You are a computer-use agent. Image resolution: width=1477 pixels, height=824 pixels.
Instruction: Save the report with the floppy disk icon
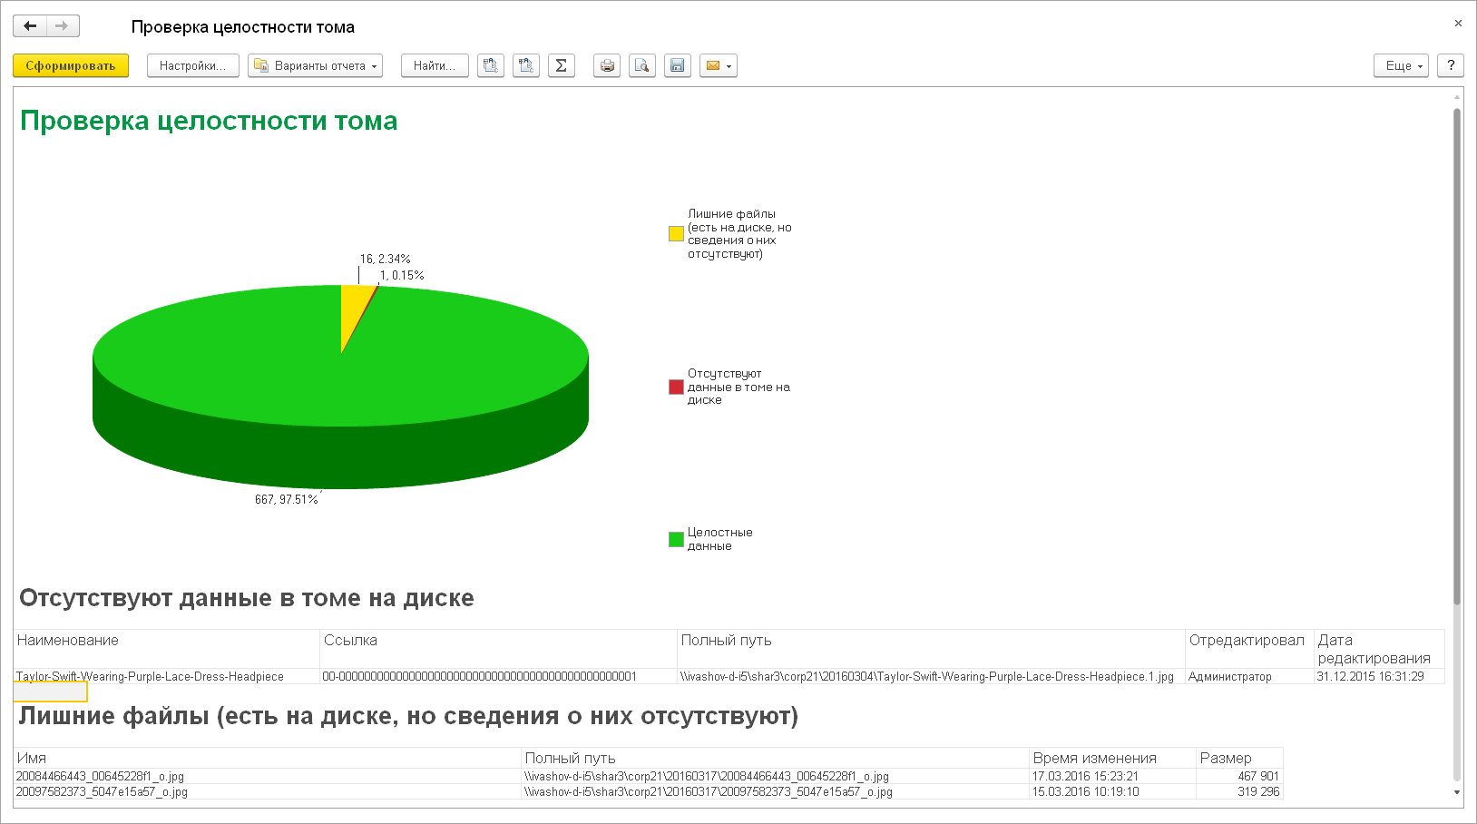[678, 65]
